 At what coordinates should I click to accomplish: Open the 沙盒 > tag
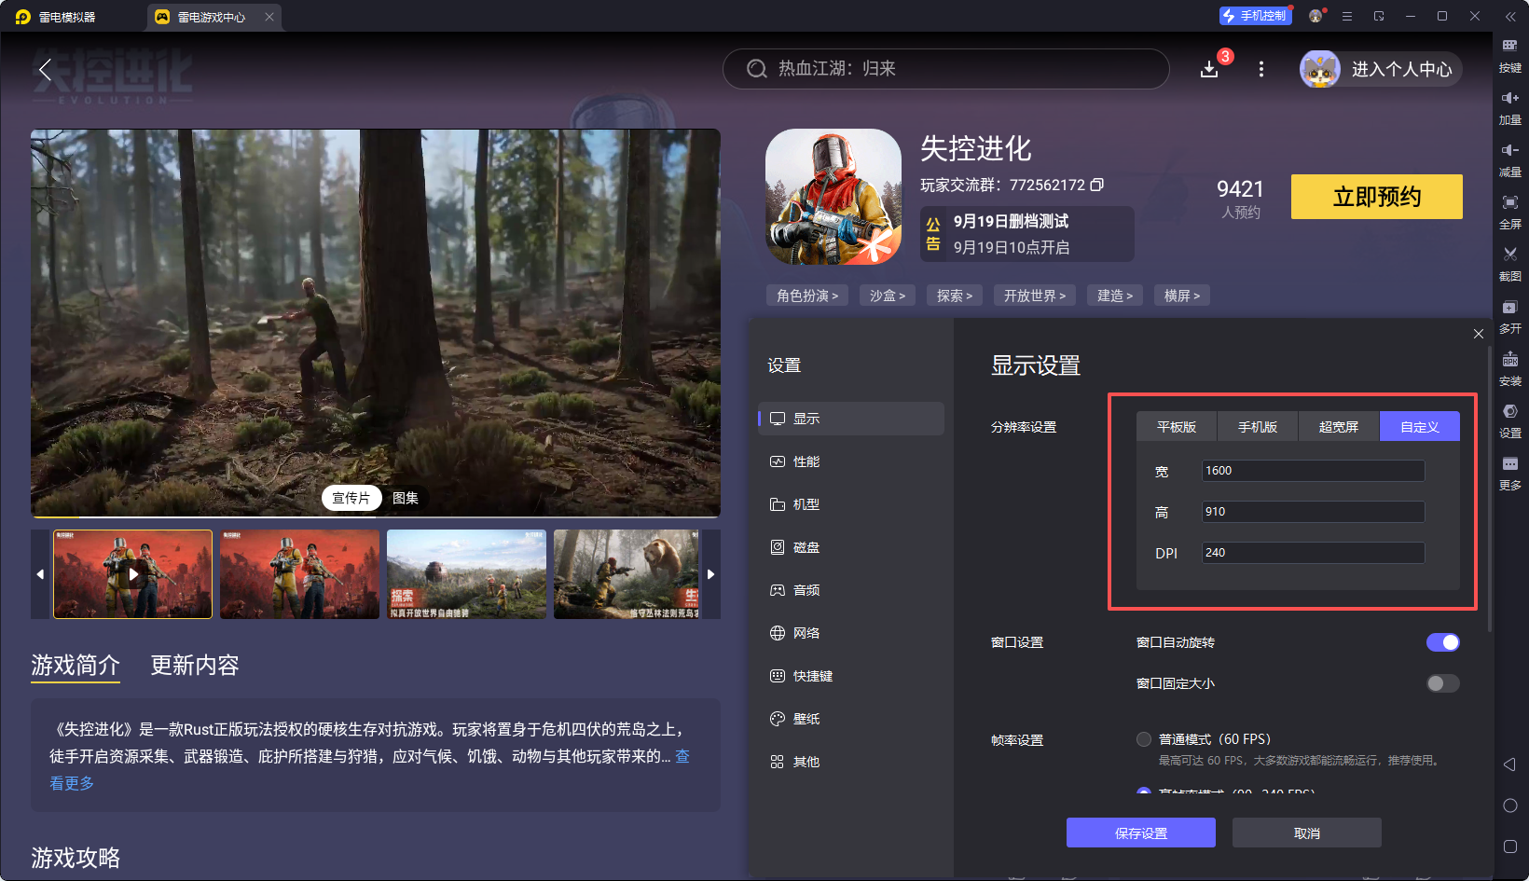(888, 296)
